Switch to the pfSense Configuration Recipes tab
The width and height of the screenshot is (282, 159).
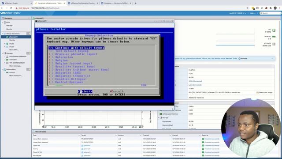click(83, 3)
